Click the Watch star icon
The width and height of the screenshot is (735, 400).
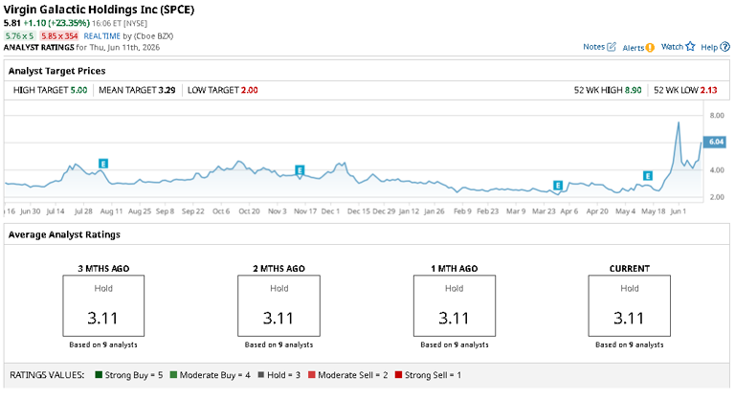690,47
